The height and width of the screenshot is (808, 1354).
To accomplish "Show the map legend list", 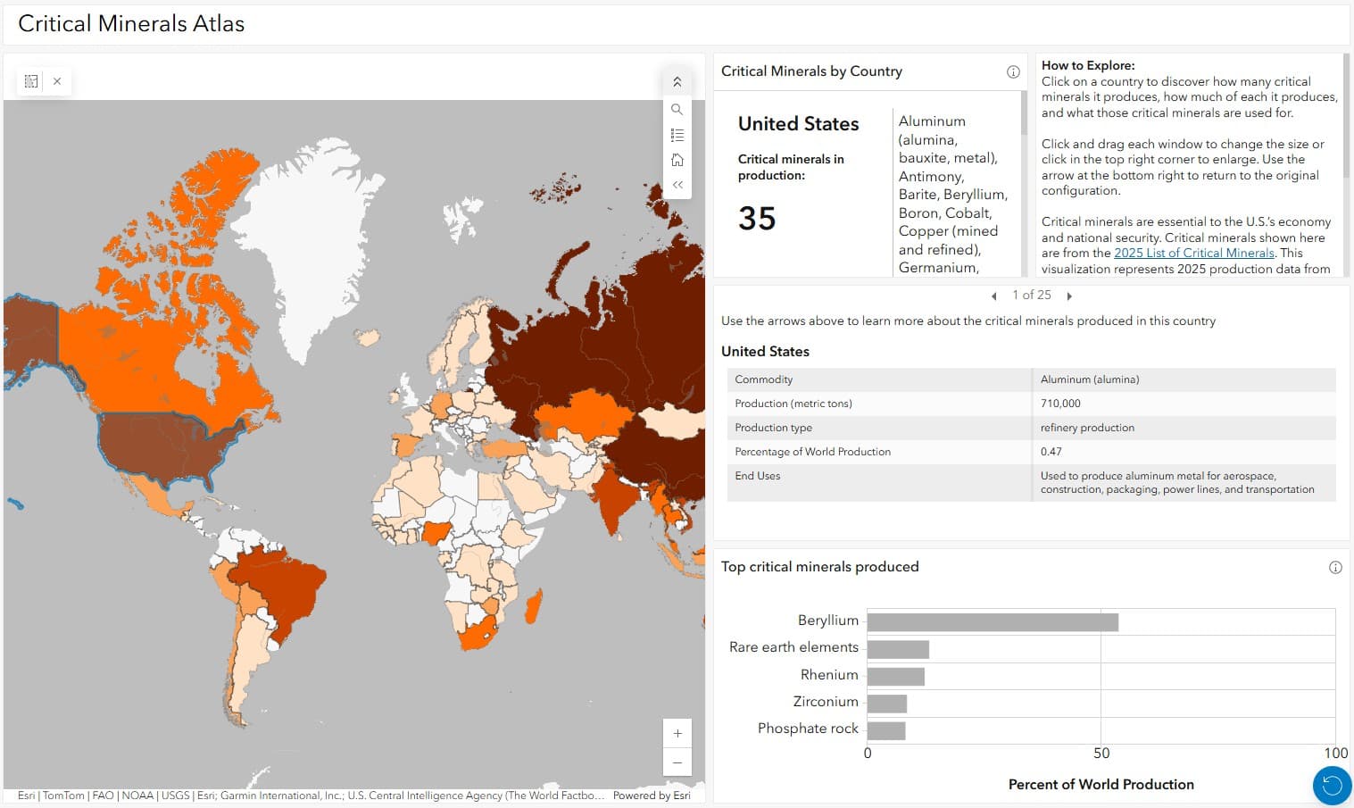I will 677,135.
